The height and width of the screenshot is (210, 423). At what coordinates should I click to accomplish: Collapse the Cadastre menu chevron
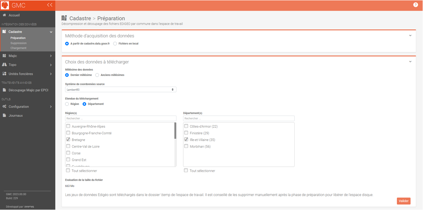coord(51,32)
